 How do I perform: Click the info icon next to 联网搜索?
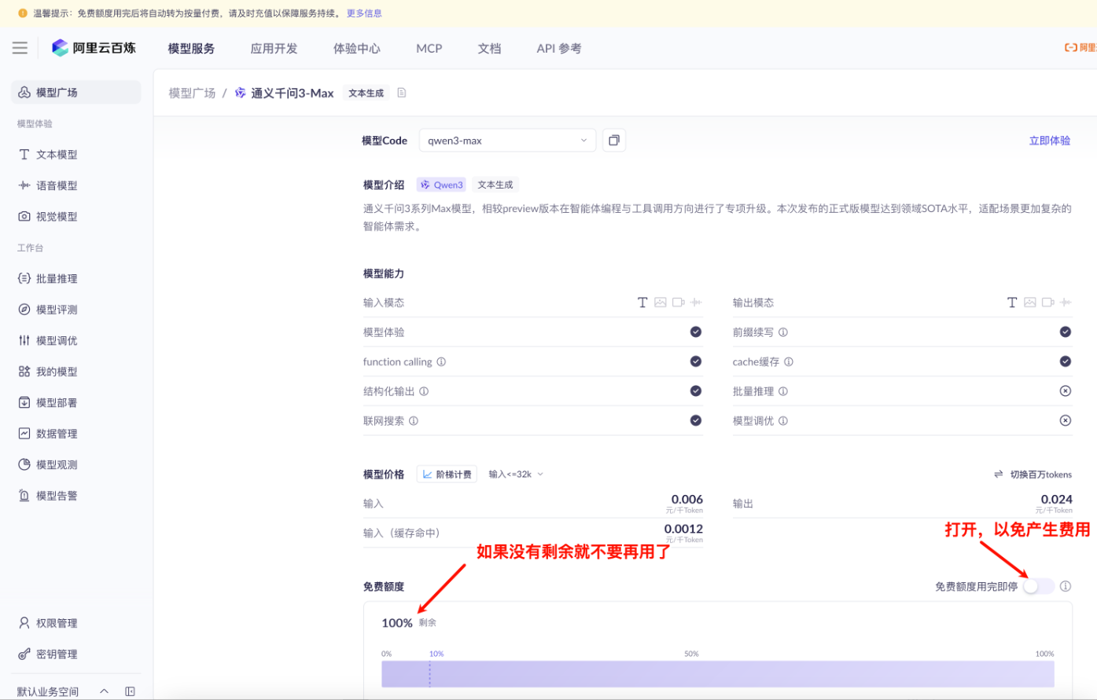point(414,421)
